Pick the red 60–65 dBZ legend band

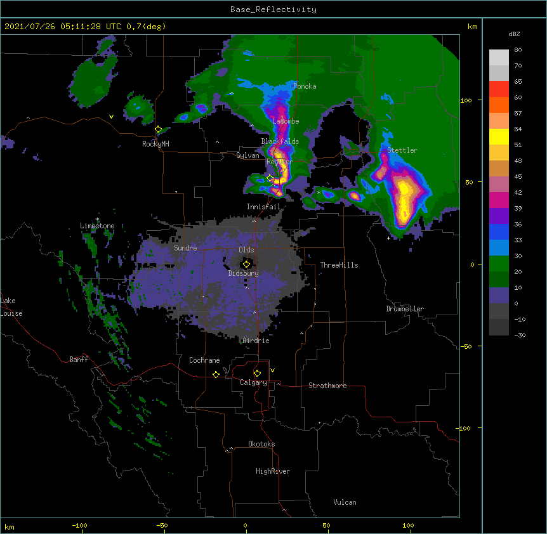click(x=499, y=89)
